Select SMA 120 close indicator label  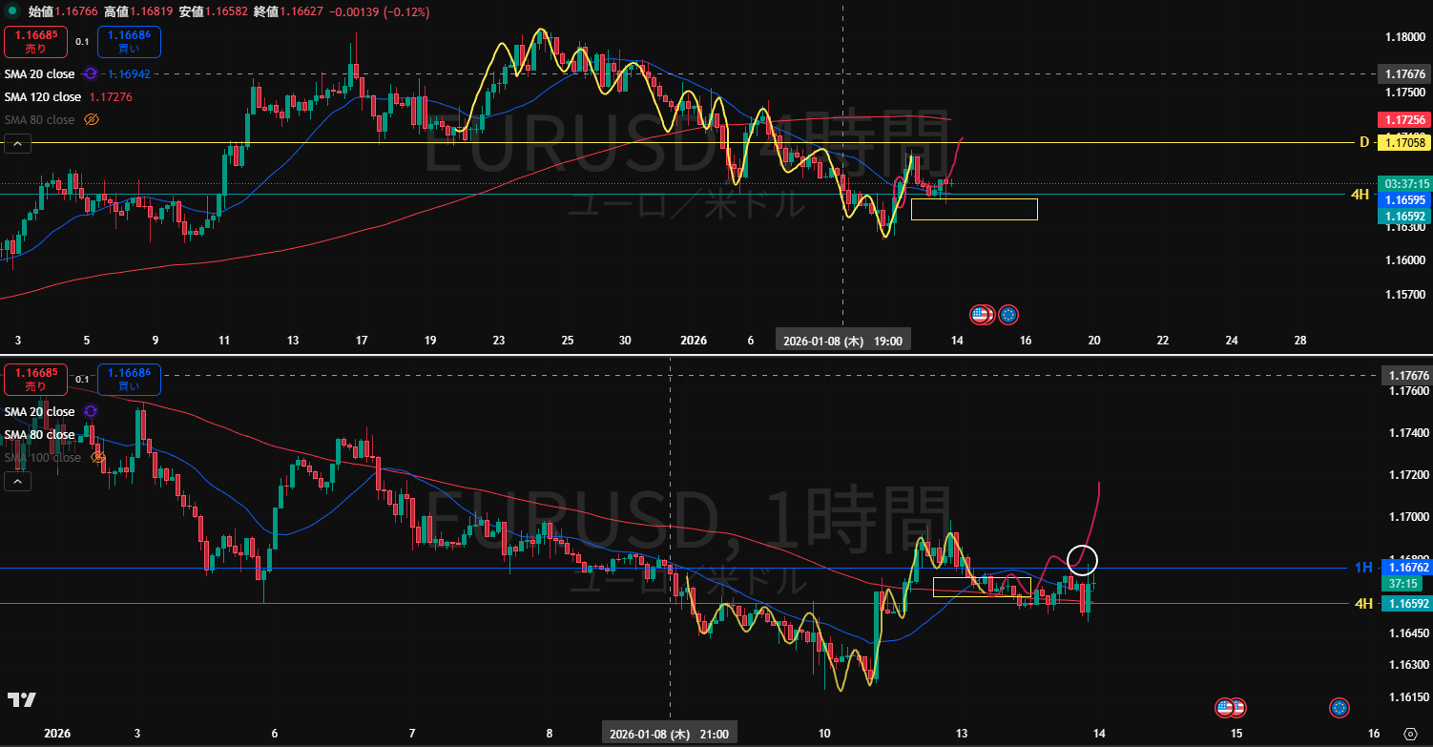[43, 97]
